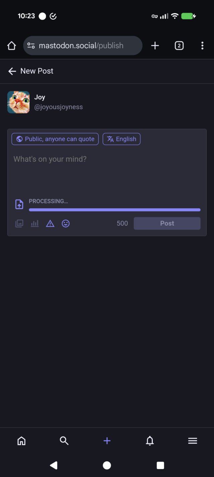Open the browser tab switcher
Viewport: 214px width, 477px height.
(179, 46)
